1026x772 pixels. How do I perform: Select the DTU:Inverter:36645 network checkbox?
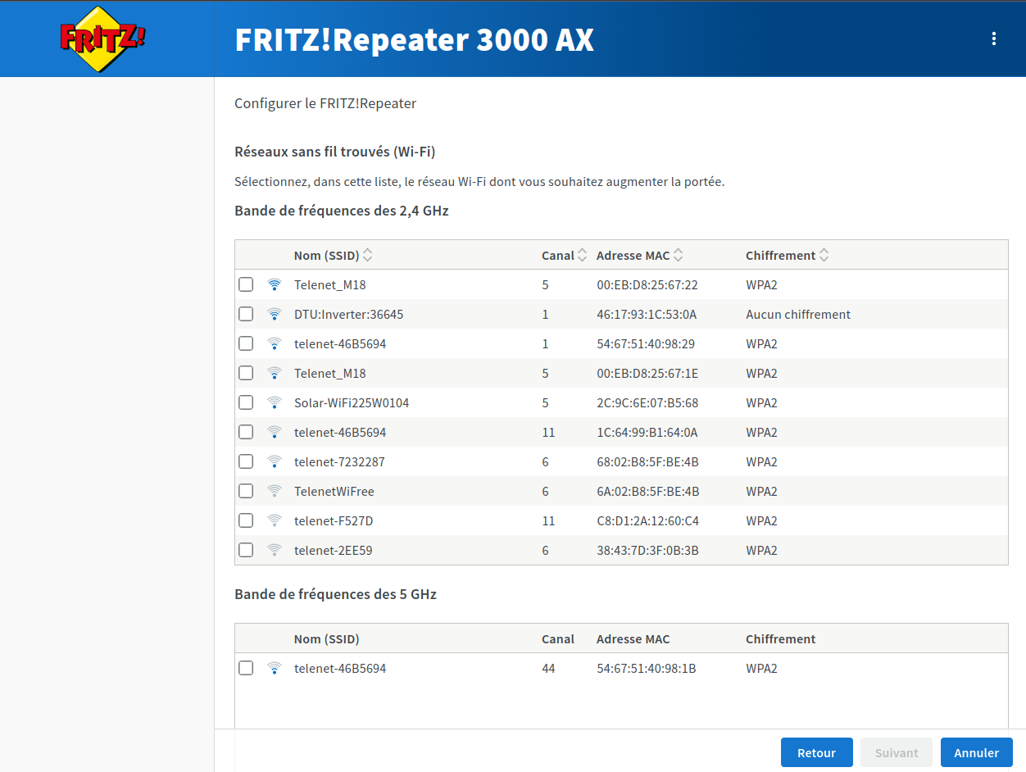coord(246,314)
